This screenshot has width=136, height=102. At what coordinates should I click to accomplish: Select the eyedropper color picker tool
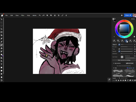click(x=1, y=39)
